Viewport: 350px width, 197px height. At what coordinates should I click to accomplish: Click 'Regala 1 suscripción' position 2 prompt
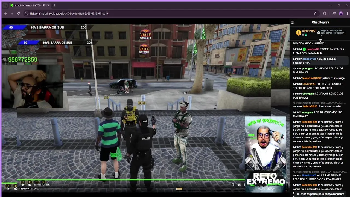(x=331, y=33)
